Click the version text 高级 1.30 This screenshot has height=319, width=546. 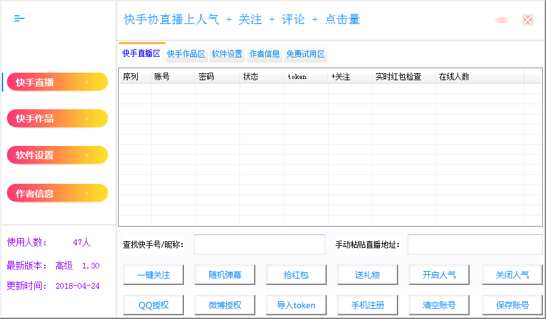77,266
